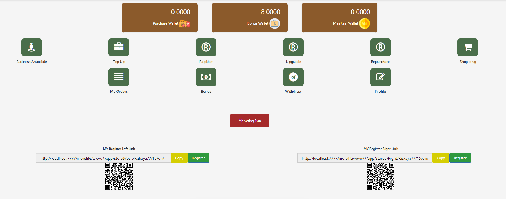Go to the Shopping cart icon

click(x=468, y=47)
